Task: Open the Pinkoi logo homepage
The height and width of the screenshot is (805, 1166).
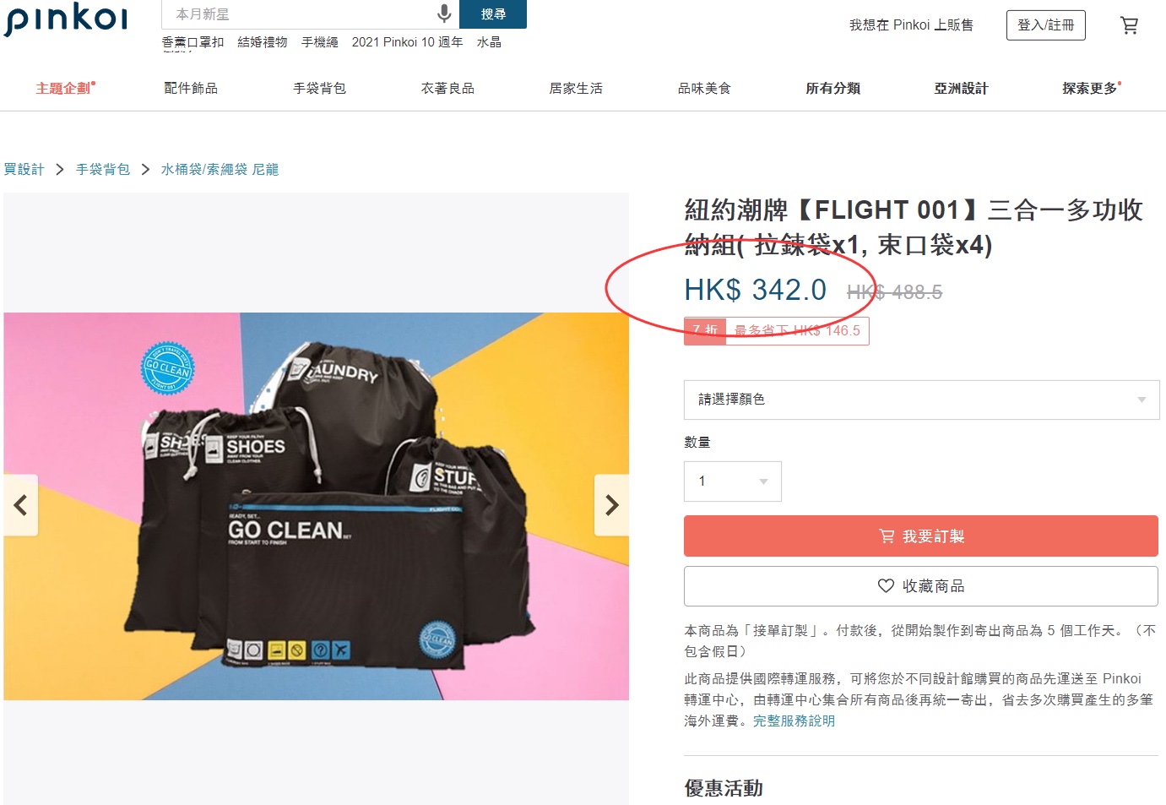Action: pyautogui.click(x=65, y=18)
